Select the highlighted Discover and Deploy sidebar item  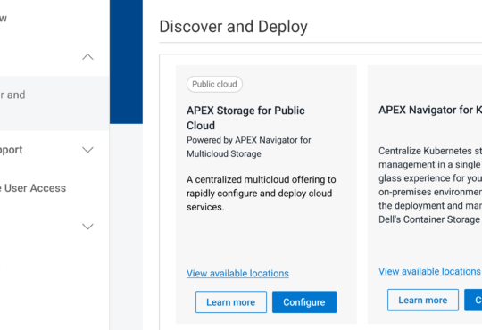pyautogui.click(x=54, y=103)
